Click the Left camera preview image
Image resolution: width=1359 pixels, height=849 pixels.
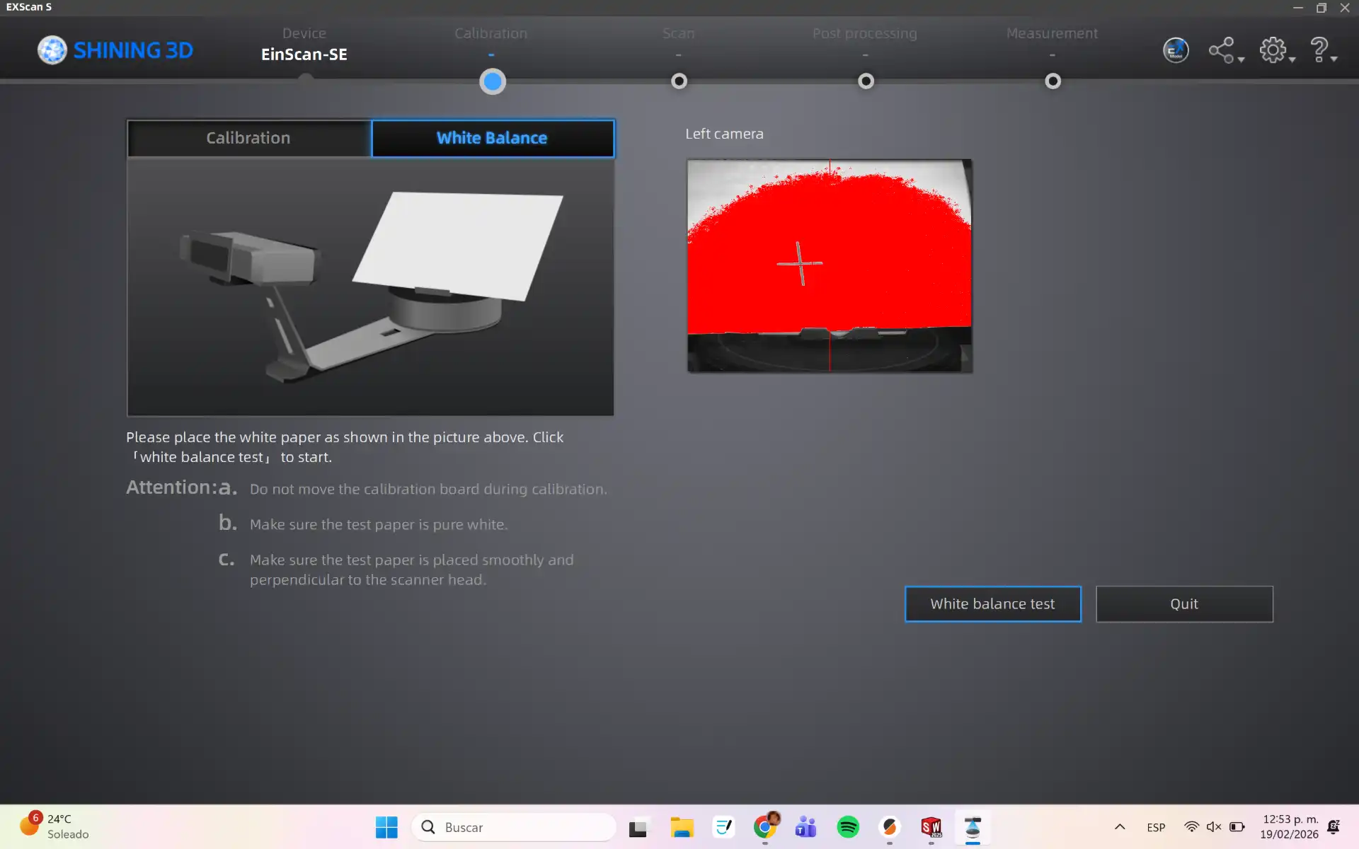(829, 265)
